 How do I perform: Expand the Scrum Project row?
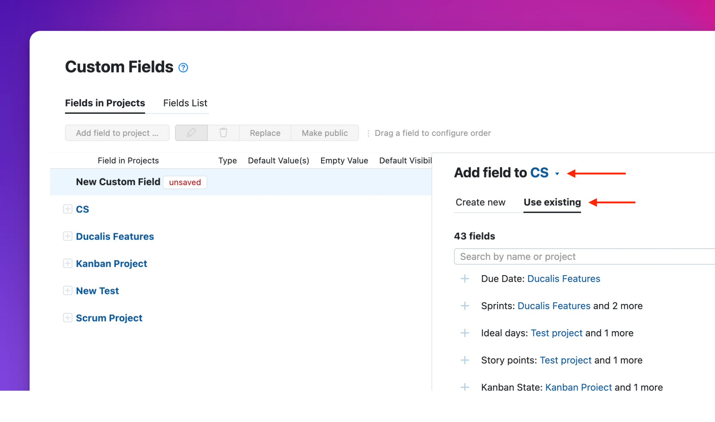point(68,318)
